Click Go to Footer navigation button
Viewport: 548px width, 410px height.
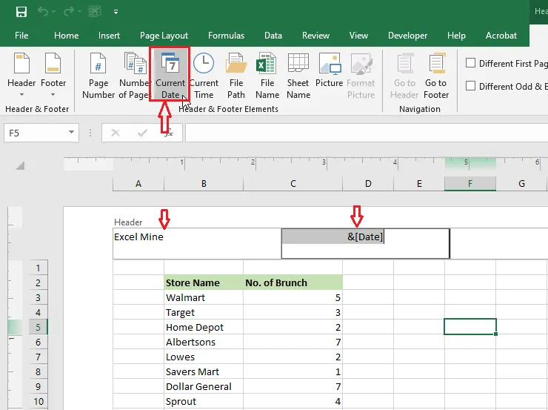[436, 76]
